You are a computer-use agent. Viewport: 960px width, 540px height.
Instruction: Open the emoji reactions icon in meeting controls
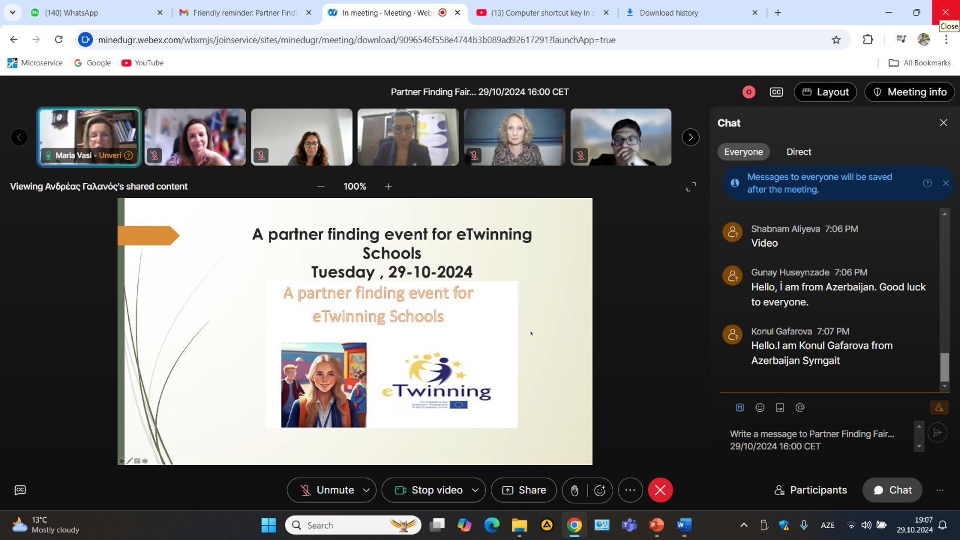click(599, 490)
